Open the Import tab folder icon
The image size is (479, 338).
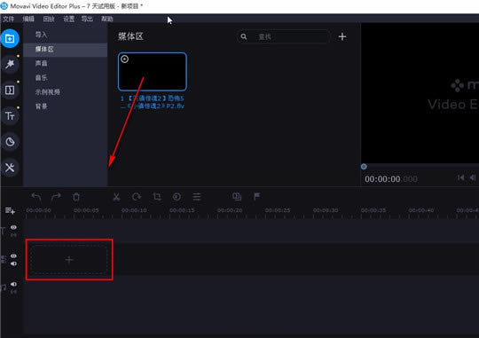point(10,38)
